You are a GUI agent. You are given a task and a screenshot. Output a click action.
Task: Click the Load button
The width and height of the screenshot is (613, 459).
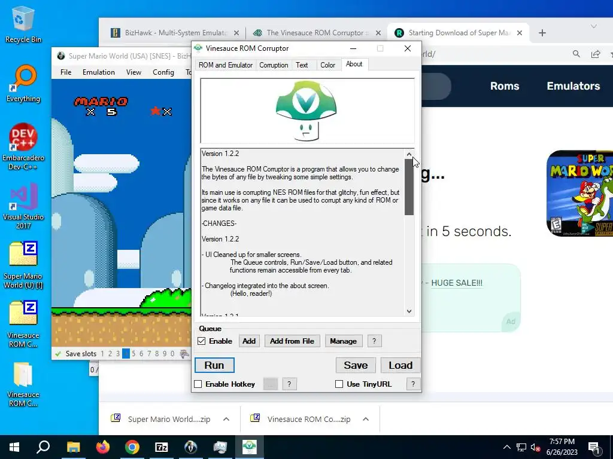pyautogui.click(x=400, y=365)
